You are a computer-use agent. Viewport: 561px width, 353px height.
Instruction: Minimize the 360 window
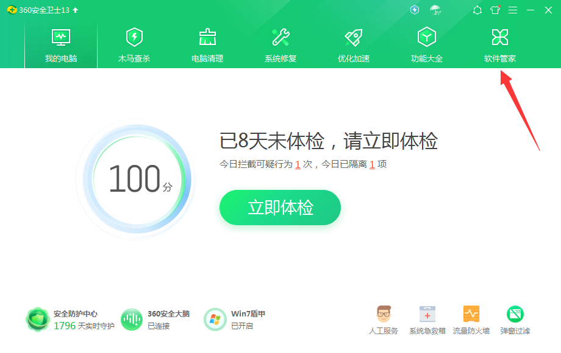pos(531,10)
